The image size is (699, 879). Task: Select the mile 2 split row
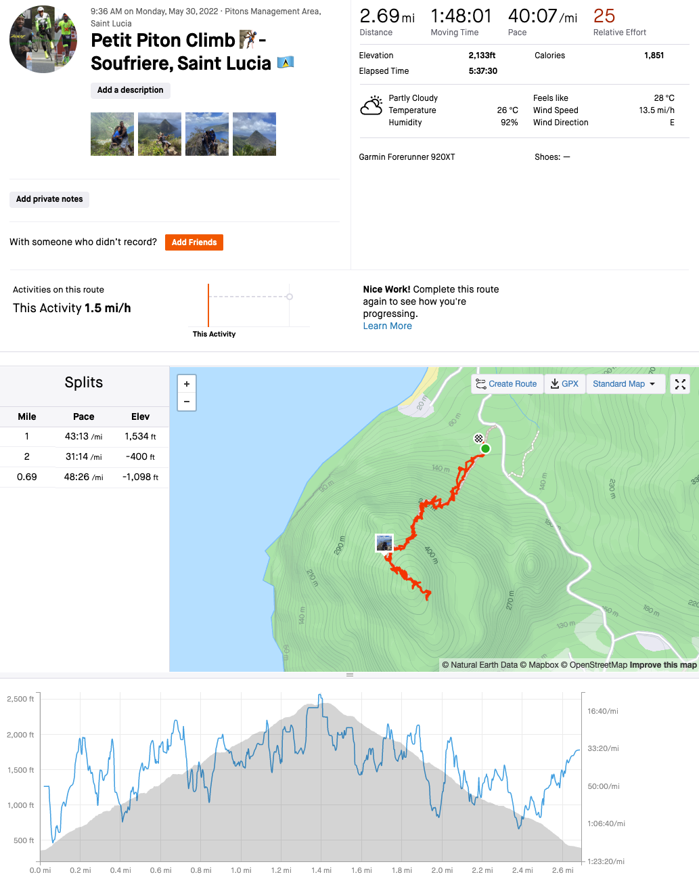click(84, 456)
